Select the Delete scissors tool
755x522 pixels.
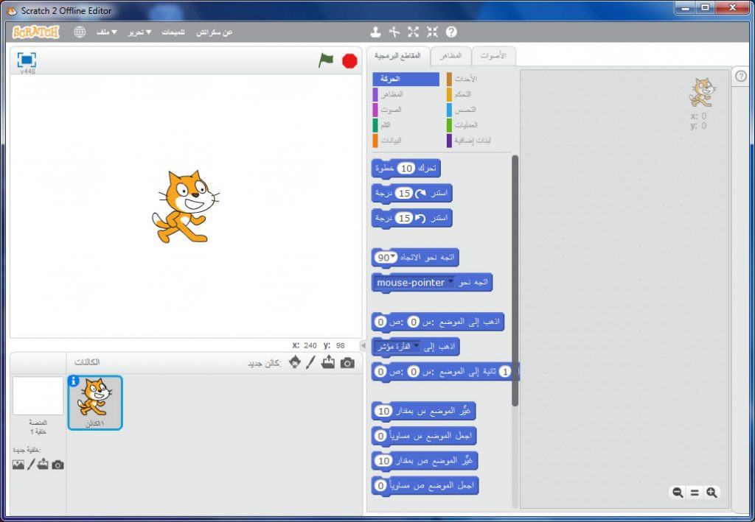pos(394,32)
